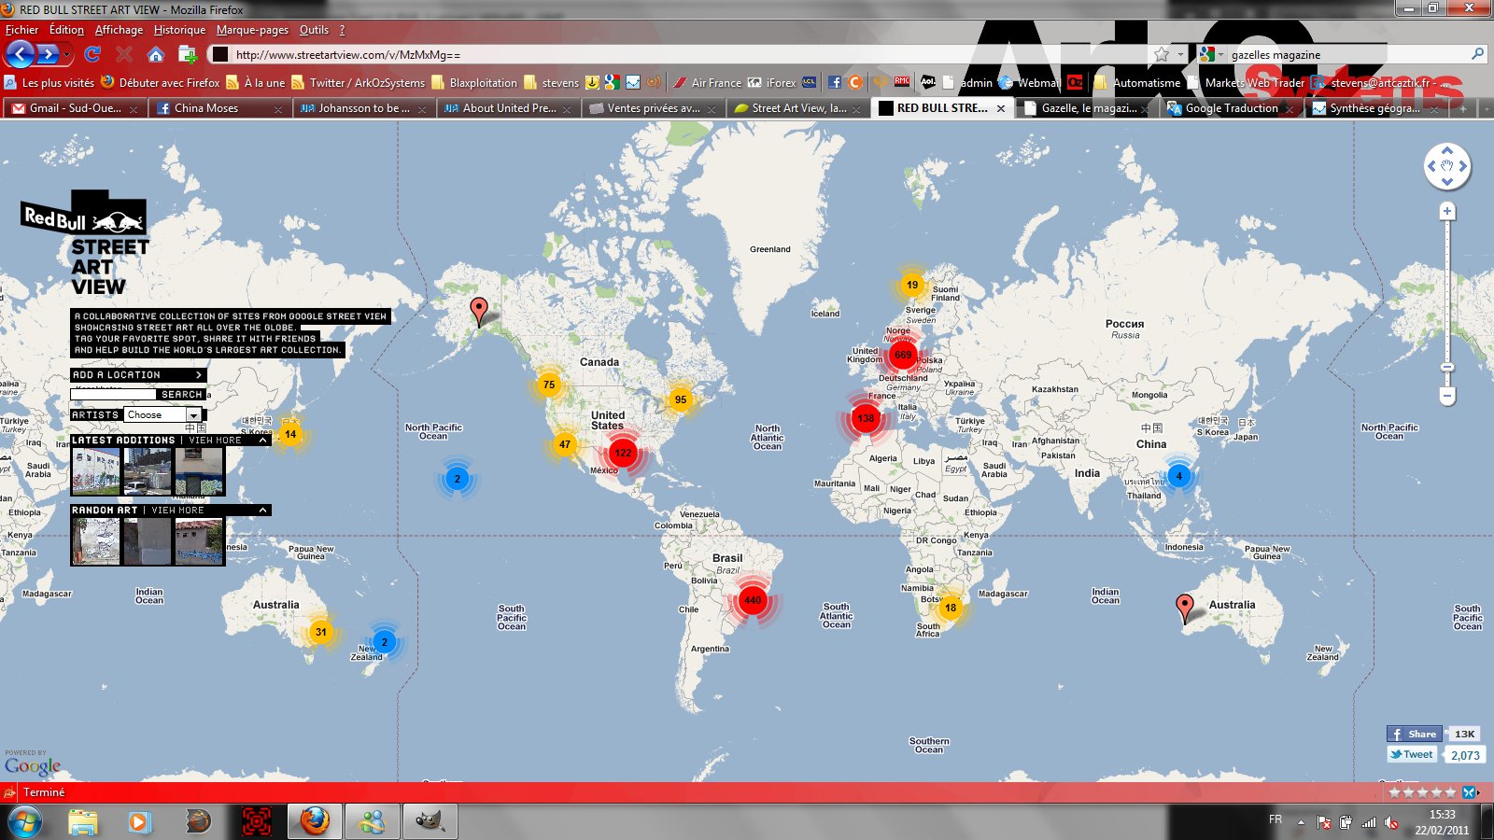This screenshot has height=840, width=1494.
Task: Click the Red Bull Street Art View logo
Action: (85, 244)
